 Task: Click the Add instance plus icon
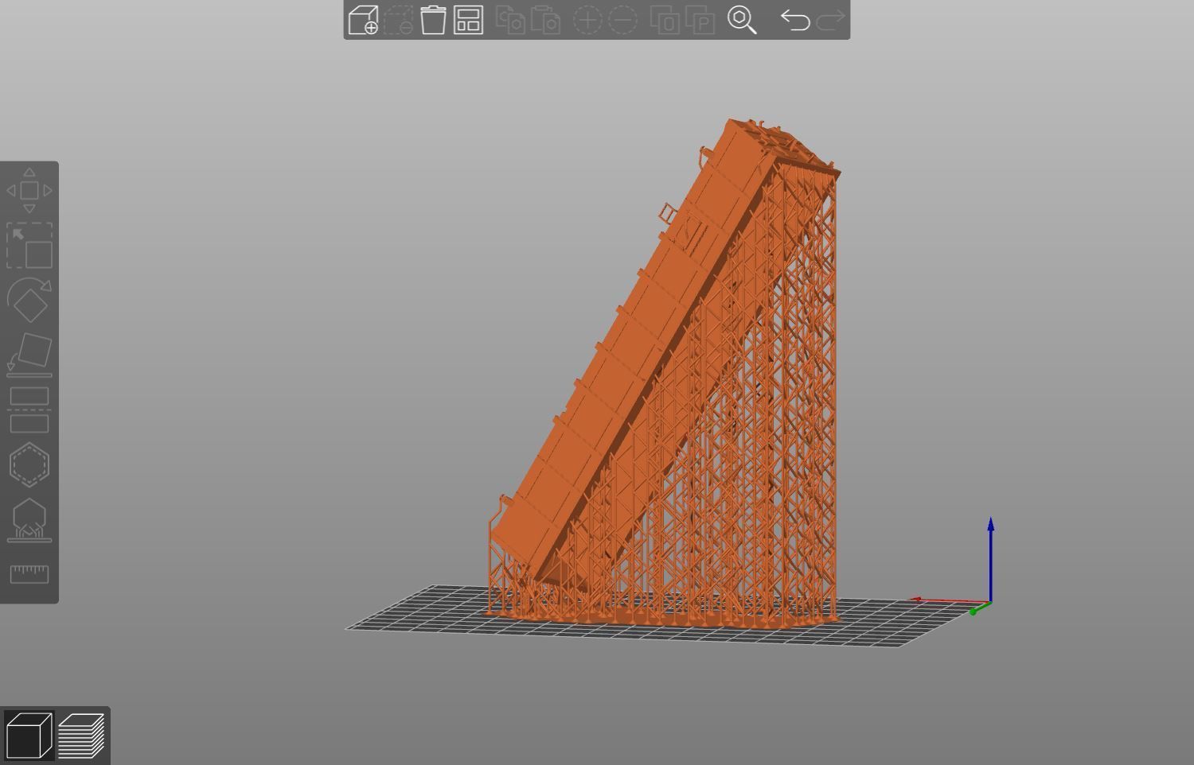587,20
